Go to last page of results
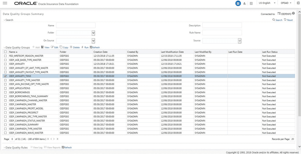301x154 pixels. click(x=58, y=139)
